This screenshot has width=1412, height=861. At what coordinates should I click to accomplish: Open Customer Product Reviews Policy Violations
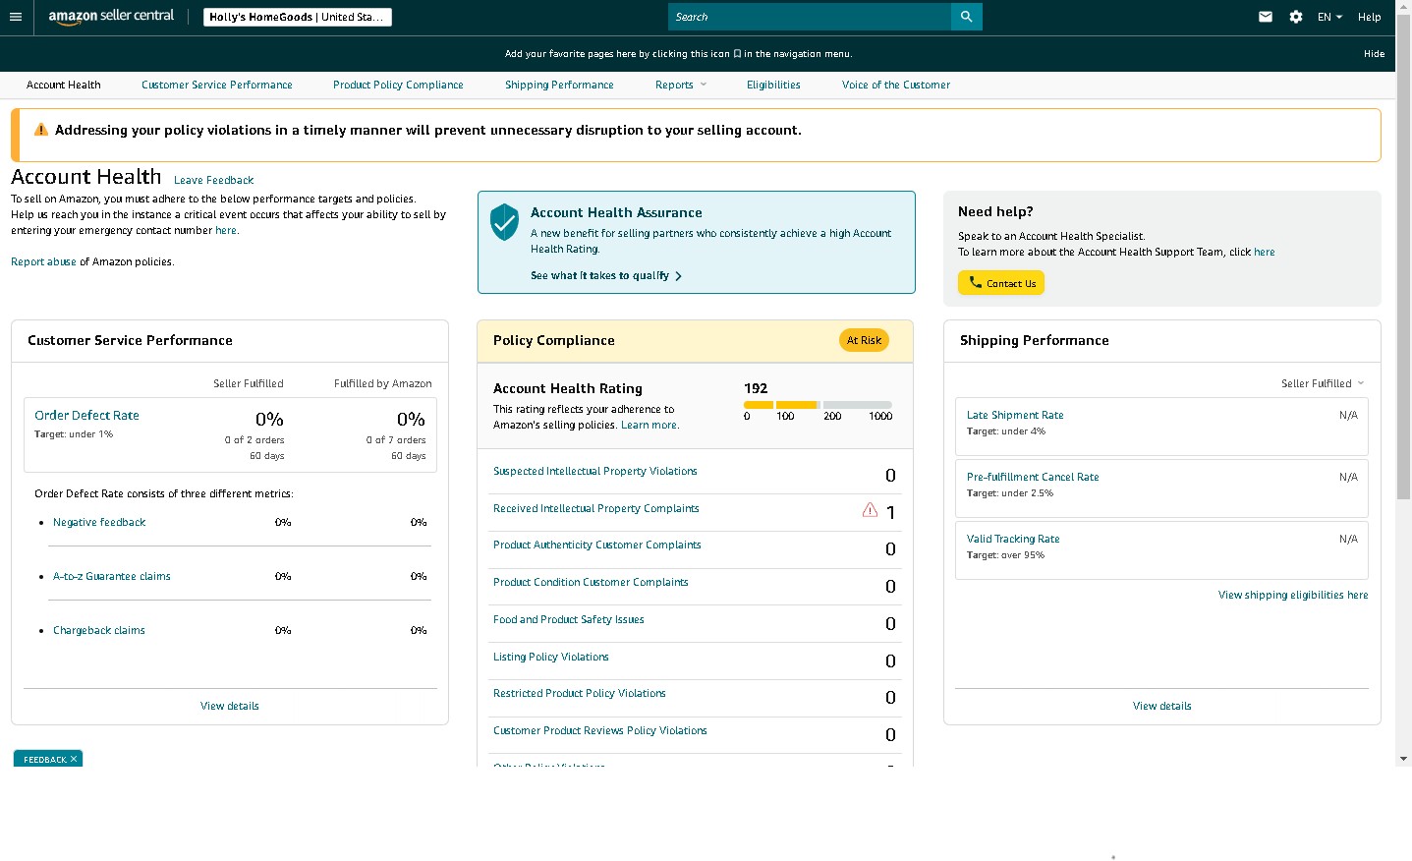(x=600, y=731)
